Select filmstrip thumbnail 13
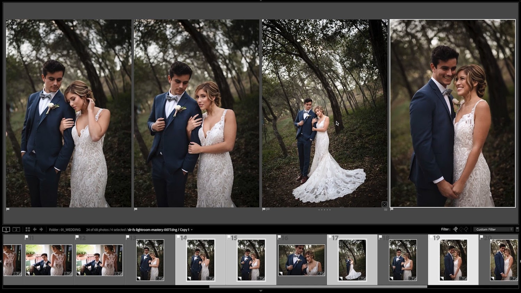Viewport: 521px width, 293px height. (150, 260)
